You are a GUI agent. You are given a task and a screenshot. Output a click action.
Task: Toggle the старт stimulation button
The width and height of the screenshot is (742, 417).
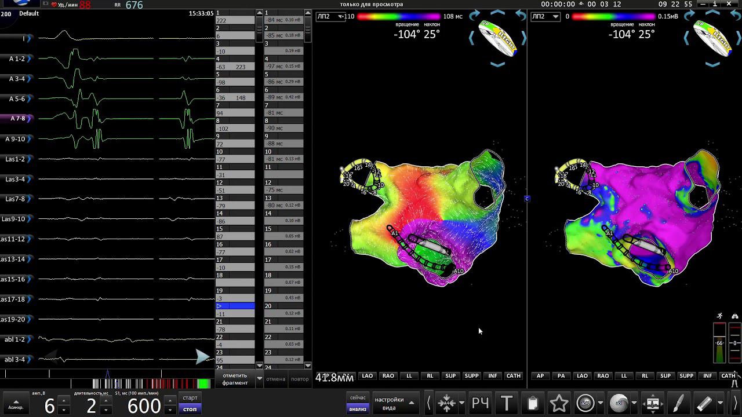tap(190, 398)
